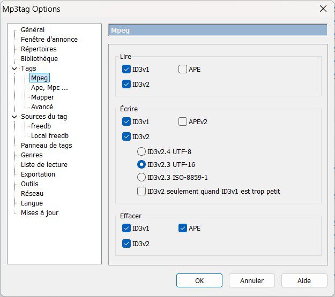Check ID3v2 seulement quand ID3v1 est trop petit

click(x=141, y=191)
